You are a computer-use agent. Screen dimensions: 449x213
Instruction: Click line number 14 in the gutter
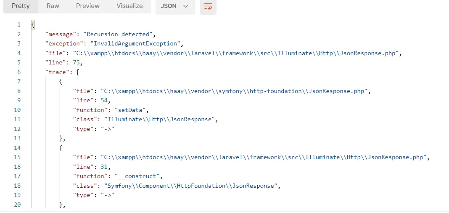17,148
